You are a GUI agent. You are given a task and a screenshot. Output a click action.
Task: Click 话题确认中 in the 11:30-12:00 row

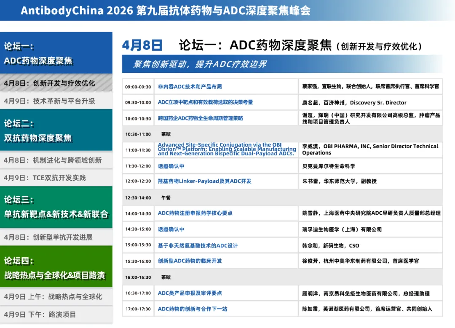pyautogui.click(x=171, y=166)
